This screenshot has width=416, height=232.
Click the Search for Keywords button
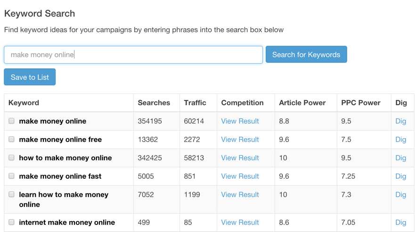tap(306, 54)
